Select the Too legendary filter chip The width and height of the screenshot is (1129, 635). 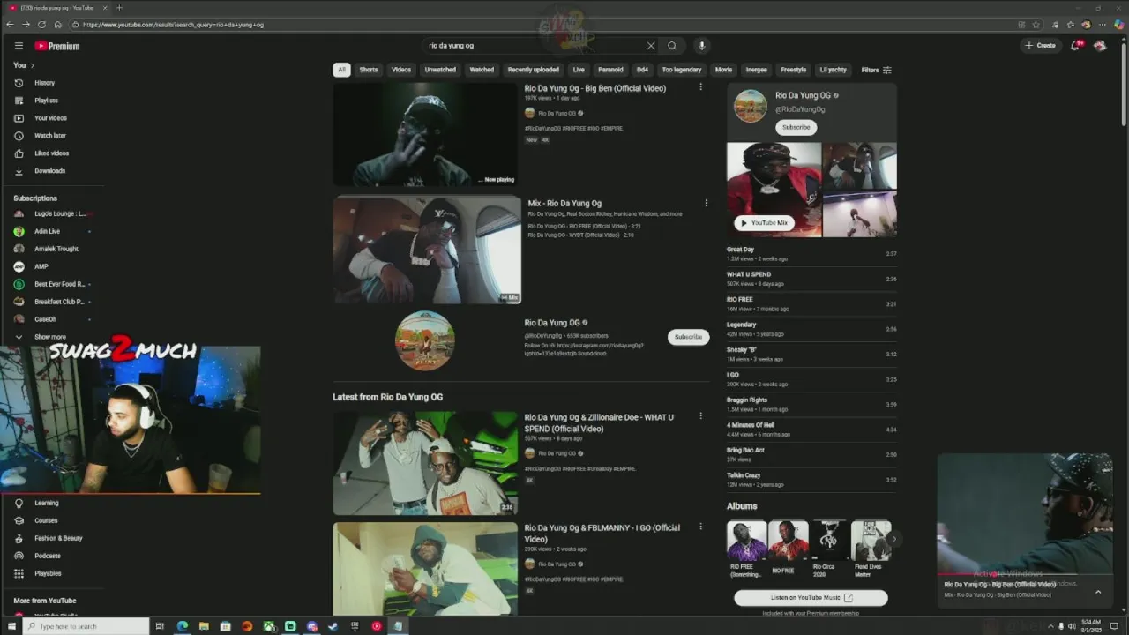pos(682,70)
